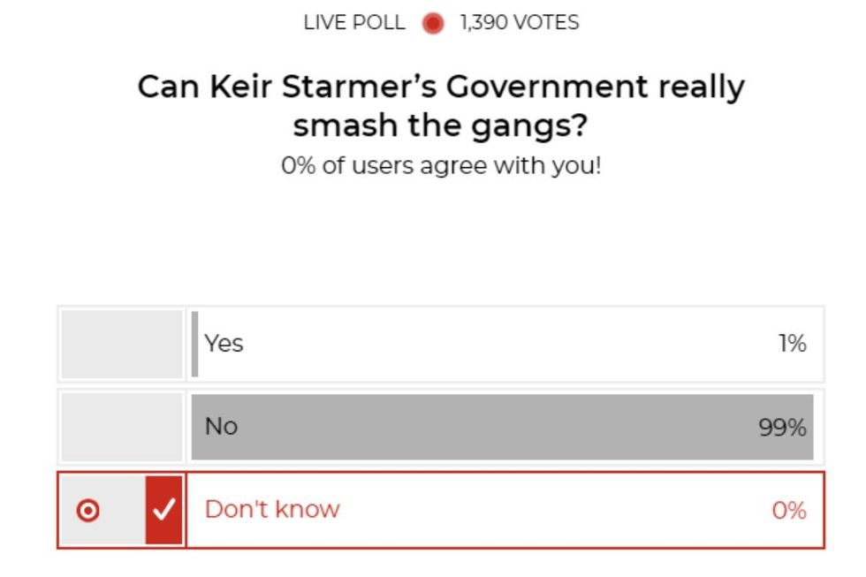
Task: Click the white checkmark on red box
Action: pos(165,510)
